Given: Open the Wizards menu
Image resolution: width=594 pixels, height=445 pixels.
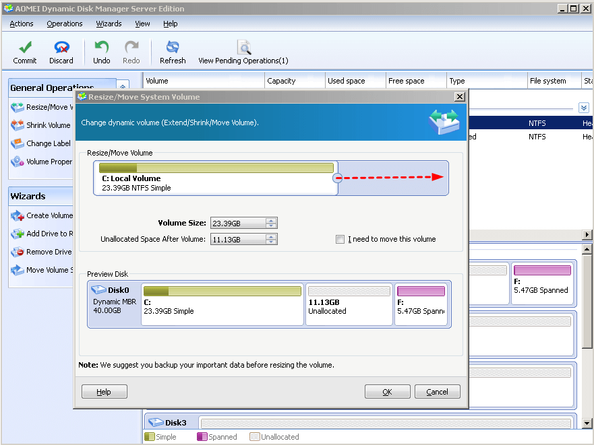Looking at the screenshot, I should pyautogui.click(x=109, y=24).
